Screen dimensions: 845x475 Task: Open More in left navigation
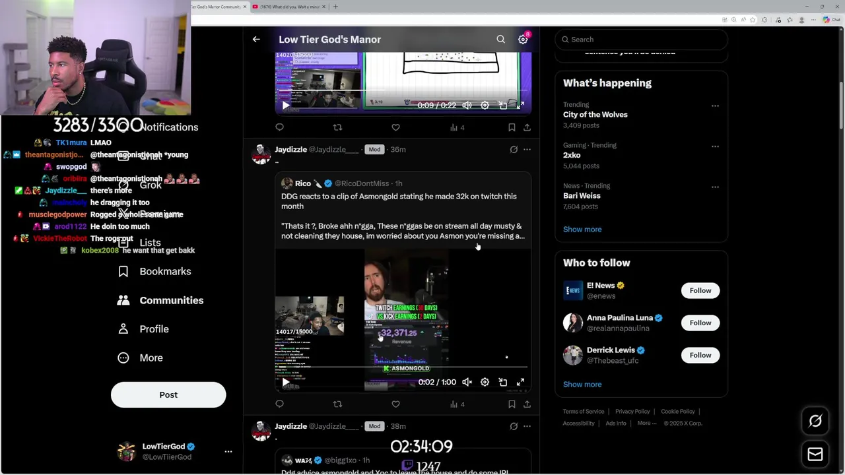click(x=140, y=358)
